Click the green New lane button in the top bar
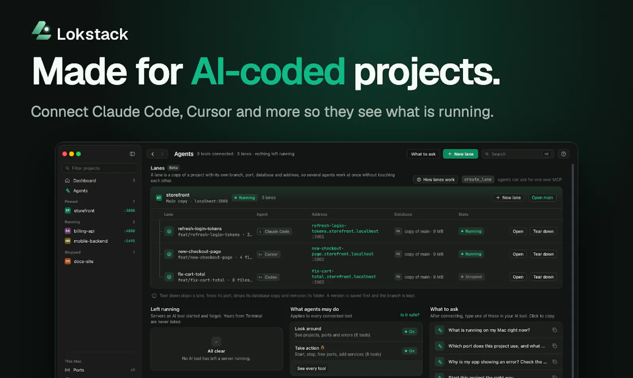This screenshot has height=378, width=633. tap(461, 154)
